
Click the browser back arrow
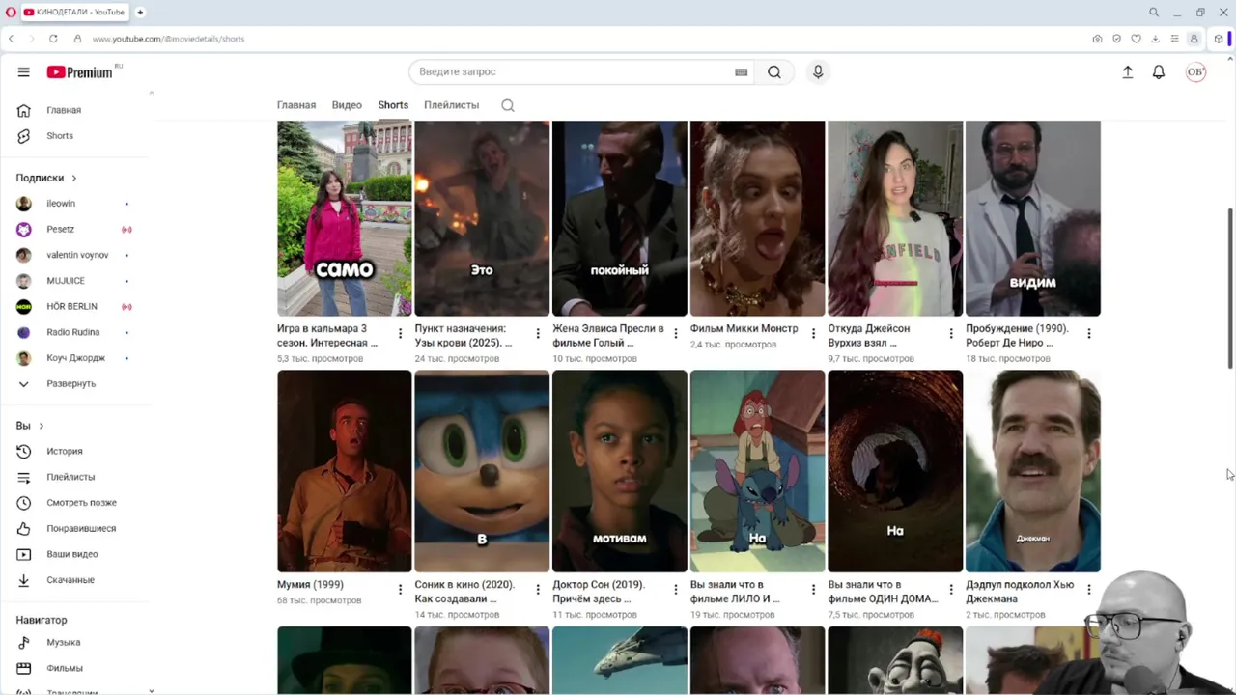[11, 39]
